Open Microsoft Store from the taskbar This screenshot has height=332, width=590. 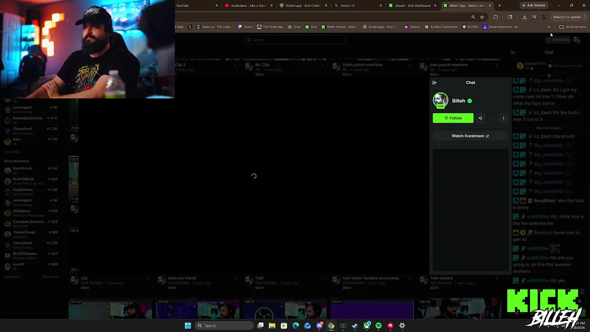pos(284,326)
